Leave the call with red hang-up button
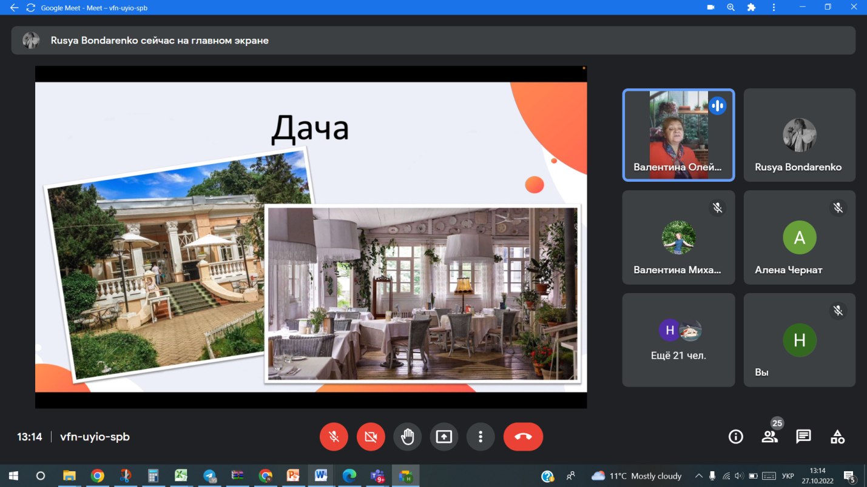Screen dimensions: 867x487 (x=523, y=437)
